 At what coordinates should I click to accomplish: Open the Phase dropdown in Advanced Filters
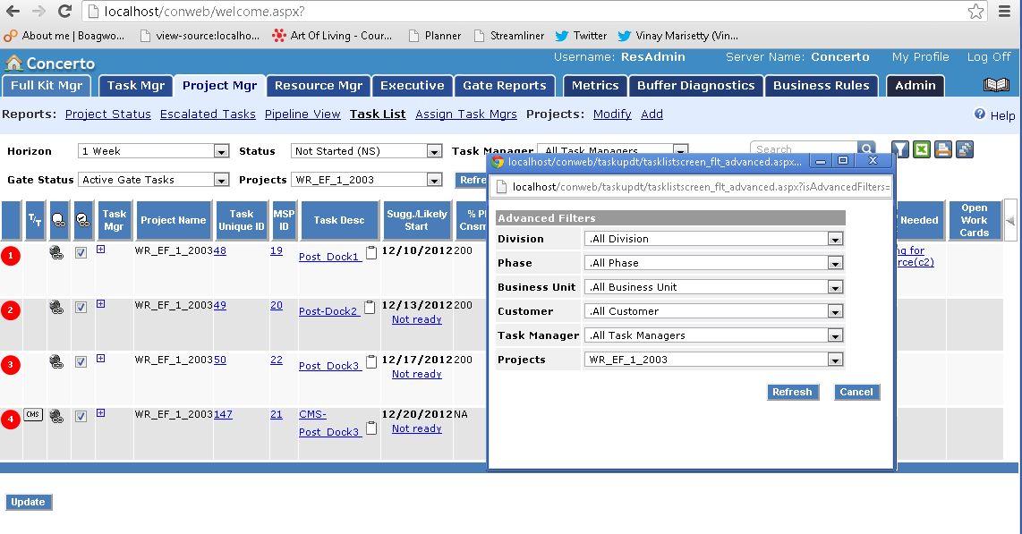(714, 263)
